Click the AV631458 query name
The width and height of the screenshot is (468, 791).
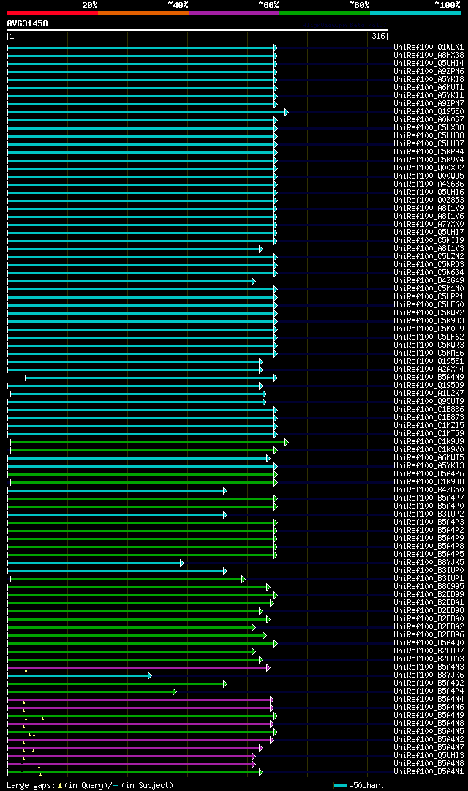(27, 23)
